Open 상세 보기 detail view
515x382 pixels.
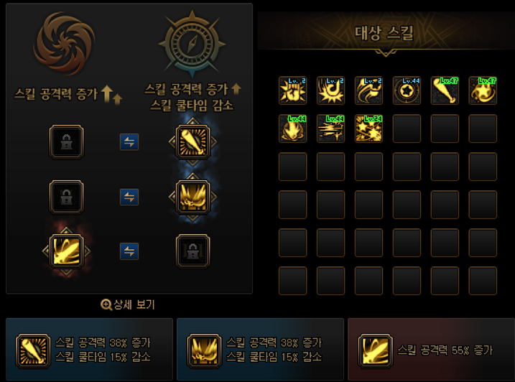[x=128, y=304]
